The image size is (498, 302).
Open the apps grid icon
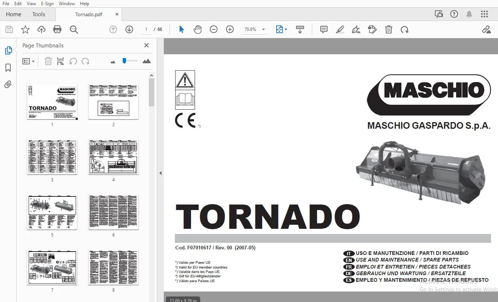[x=484, y=14]
